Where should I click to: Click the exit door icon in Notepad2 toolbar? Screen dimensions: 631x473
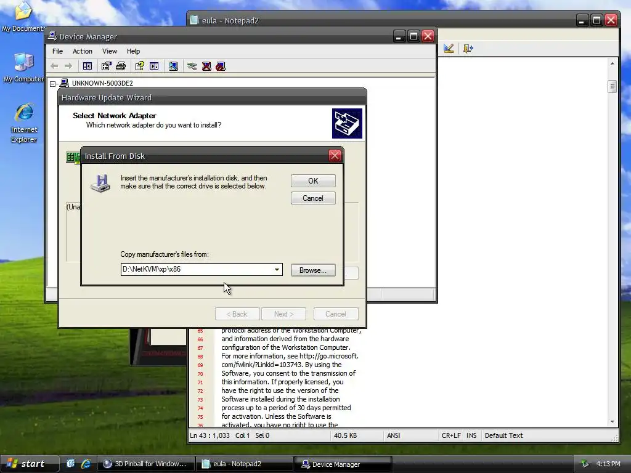(x=468, y=49)
